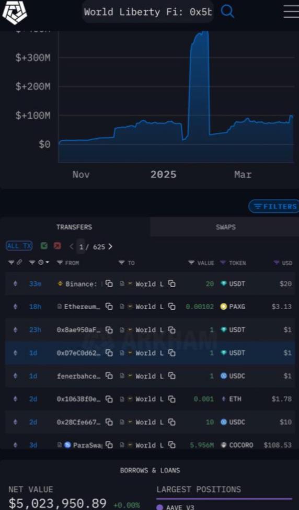Click the $3.13 USD value
Screen dimensions: 299x510
[281, 307]
